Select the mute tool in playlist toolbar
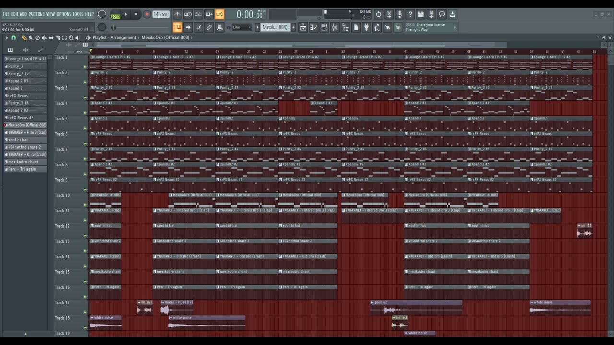The height and width of the screenshot is (345, 614). [44, 38]
